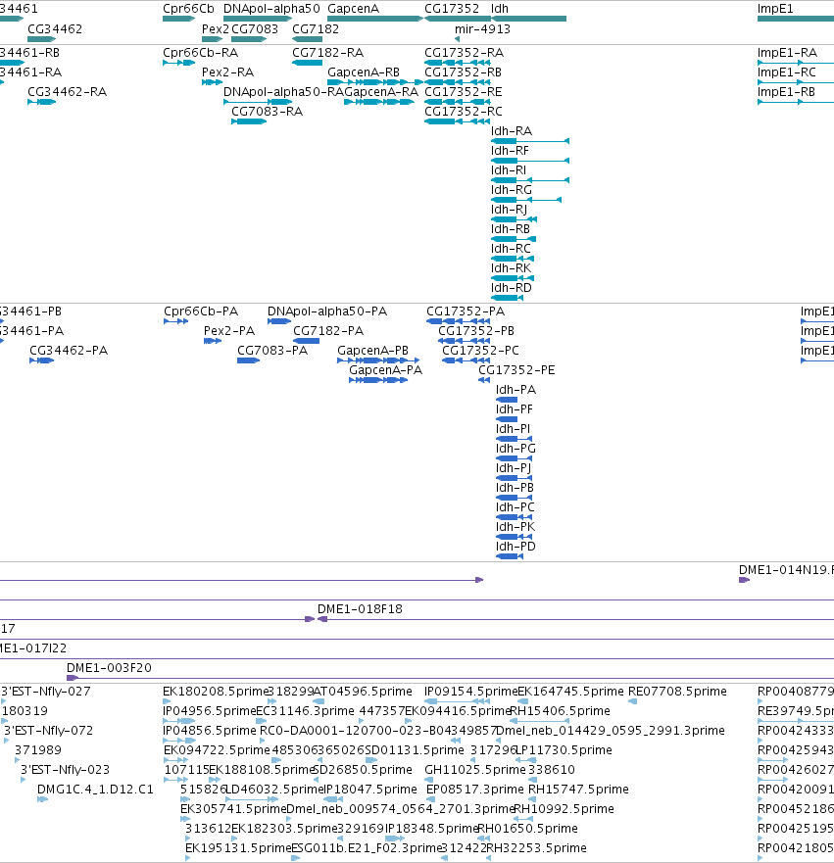Viewport: 834px width, 863px height.
Task: Select transcript CG17352-RC
Action: click(x=463, y=112)
